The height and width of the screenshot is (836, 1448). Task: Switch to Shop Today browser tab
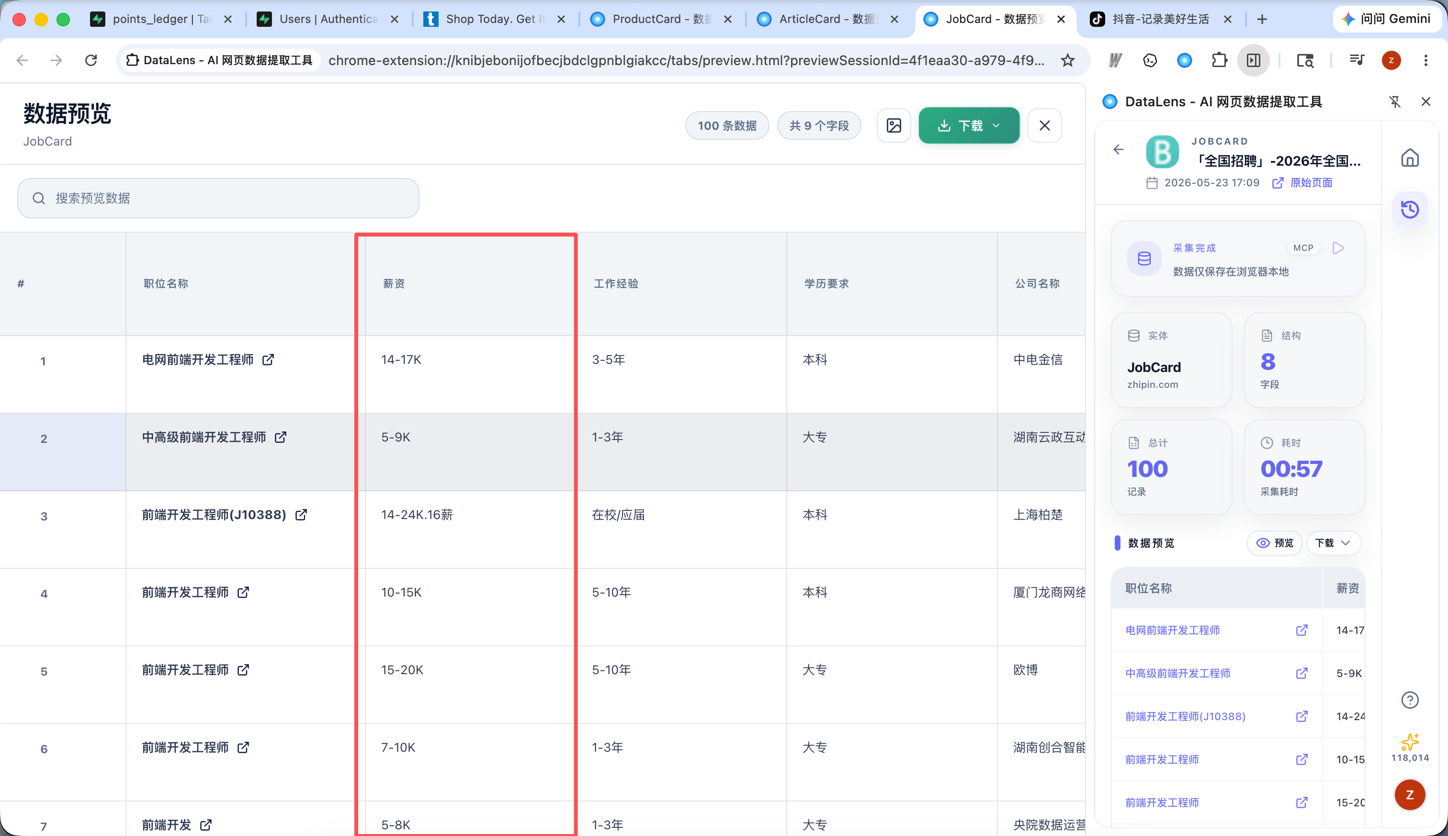(x=494, y=19)
